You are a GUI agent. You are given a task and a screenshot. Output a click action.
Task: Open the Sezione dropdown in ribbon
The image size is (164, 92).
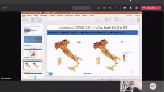(39, 22)
